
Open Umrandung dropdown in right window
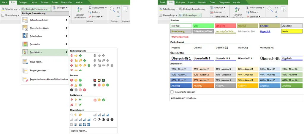click(x=176, y=15)
